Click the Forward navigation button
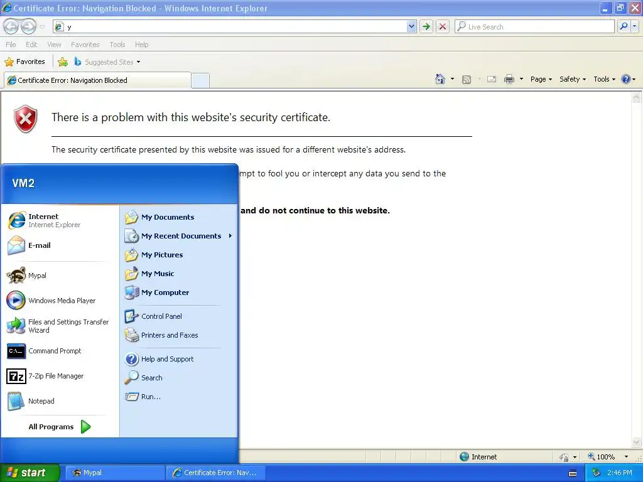 [x=28, y=26]
